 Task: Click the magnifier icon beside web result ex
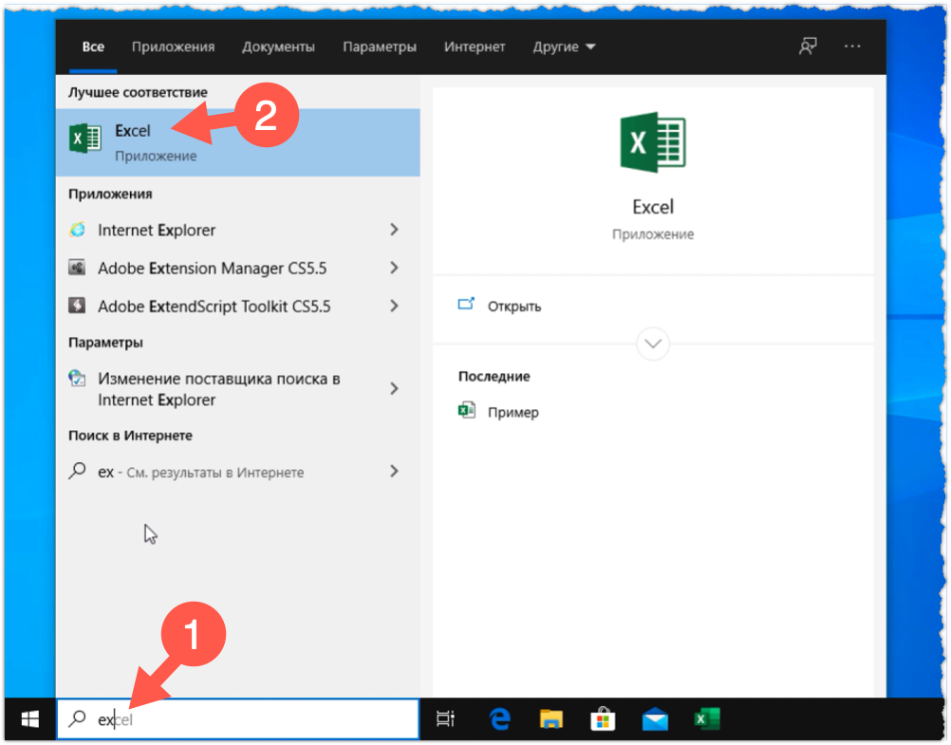[x=77, y=471]
